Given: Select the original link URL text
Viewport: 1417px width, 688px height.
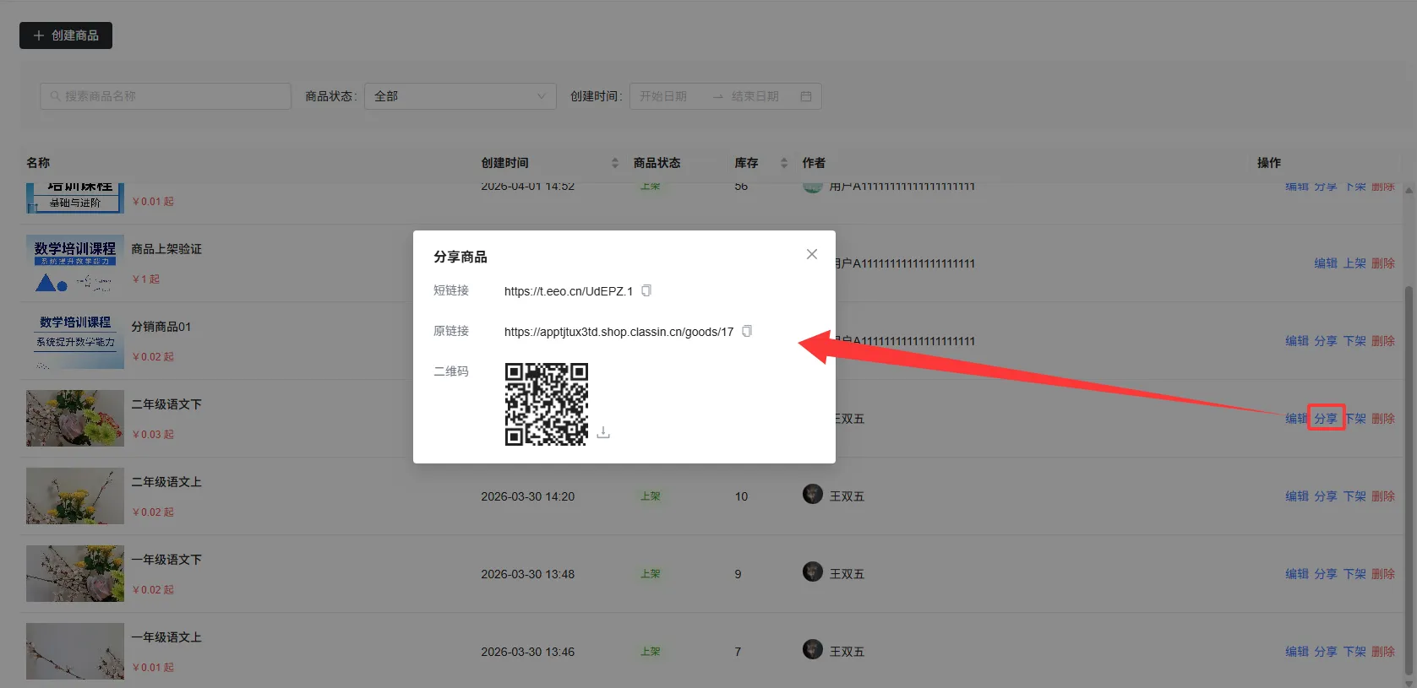Looking at the screenshot, I should coord(619,332).
